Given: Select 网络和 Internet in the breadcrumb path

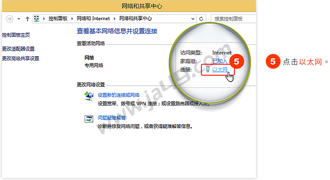Looking at the screenshot, I should click(x=93, y=19).
